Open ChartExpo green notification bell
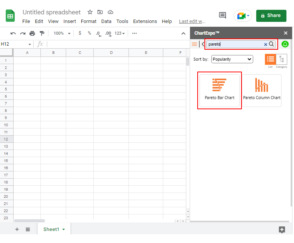This screenshot has height=243, width=294. 285,44
